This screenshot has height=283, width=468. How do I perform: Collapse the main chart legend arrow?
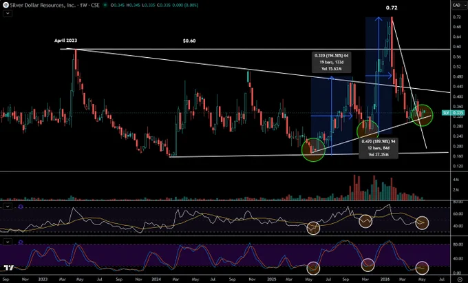pyautogui.click(x=8, y=13)
